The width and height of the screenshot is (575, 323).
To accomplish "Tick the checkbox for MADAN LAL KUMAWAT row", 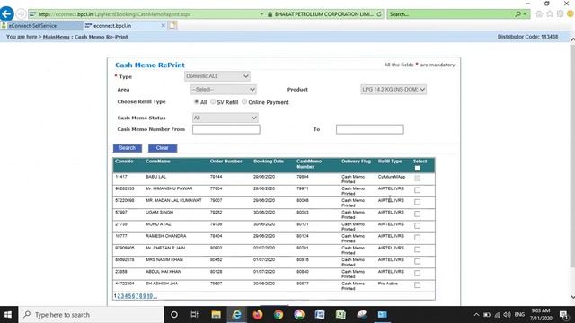I will [x=417, y=202].
